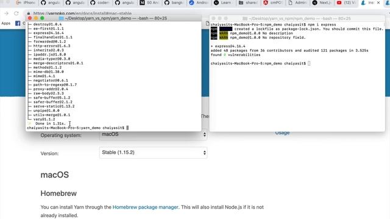Click the npm_demo terminal title bar text

click(299, 18)
